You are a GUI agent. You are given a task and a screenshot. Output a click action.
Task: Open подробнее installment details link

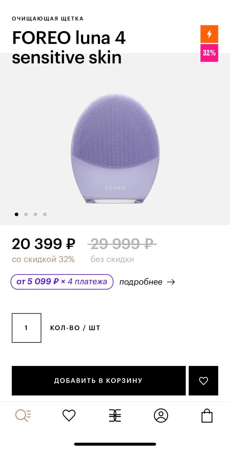(141, 282)
